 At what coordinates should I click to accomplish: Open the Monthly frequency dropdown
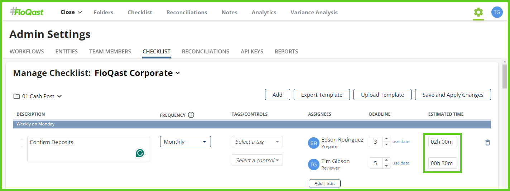pyautogui.click(x=185, y=142)
